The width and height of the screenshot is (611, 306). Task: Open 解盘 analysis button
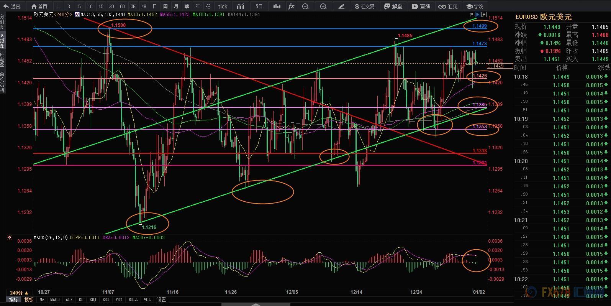click(393, 6)
